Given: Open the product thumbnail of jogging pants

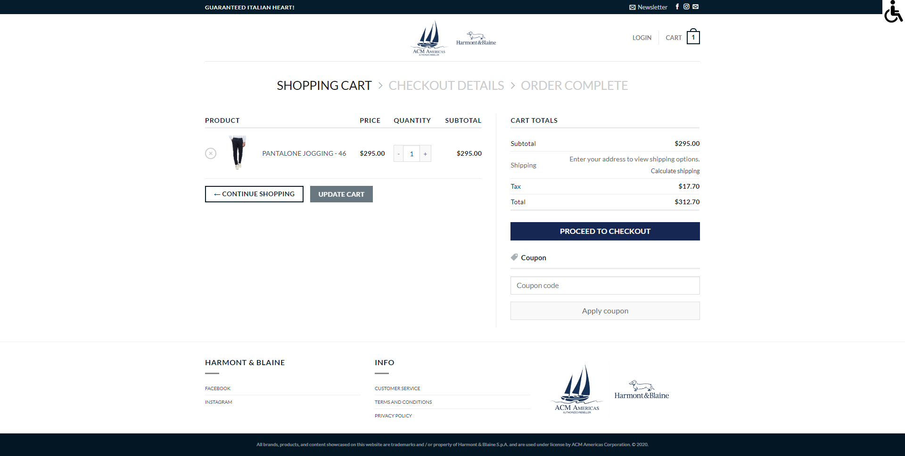Looking at the screenshot, I should pos(238,152).
